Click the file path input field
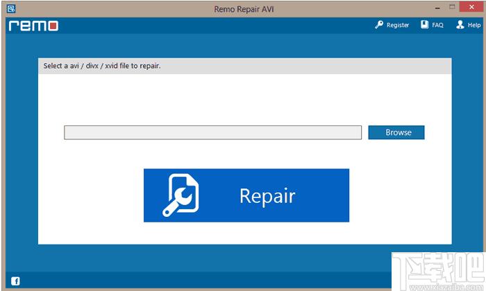Viewport: 486px width, 291px height. [x=212, y=132]
